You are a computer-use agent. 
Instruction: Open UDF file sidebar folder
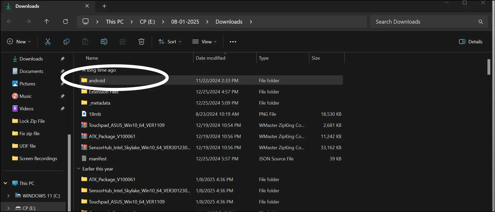(27, 146)
